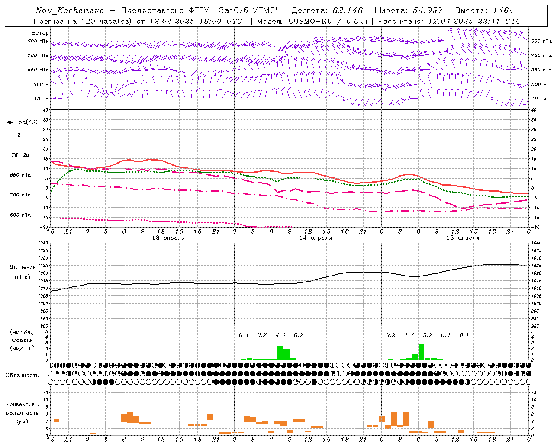This screenshot has height=443, width=554.
Task: Click the Td 2м legend label
Action: coord(20,155)
